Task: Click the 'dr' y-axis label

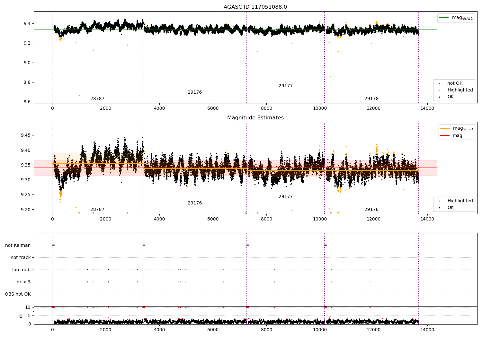Action: pyautogui.click(x=21, y=315)
